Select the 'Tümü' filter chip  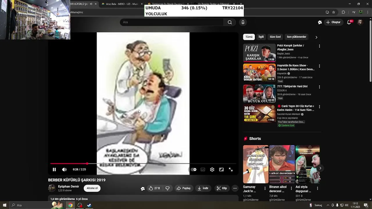tap(249, 37)
